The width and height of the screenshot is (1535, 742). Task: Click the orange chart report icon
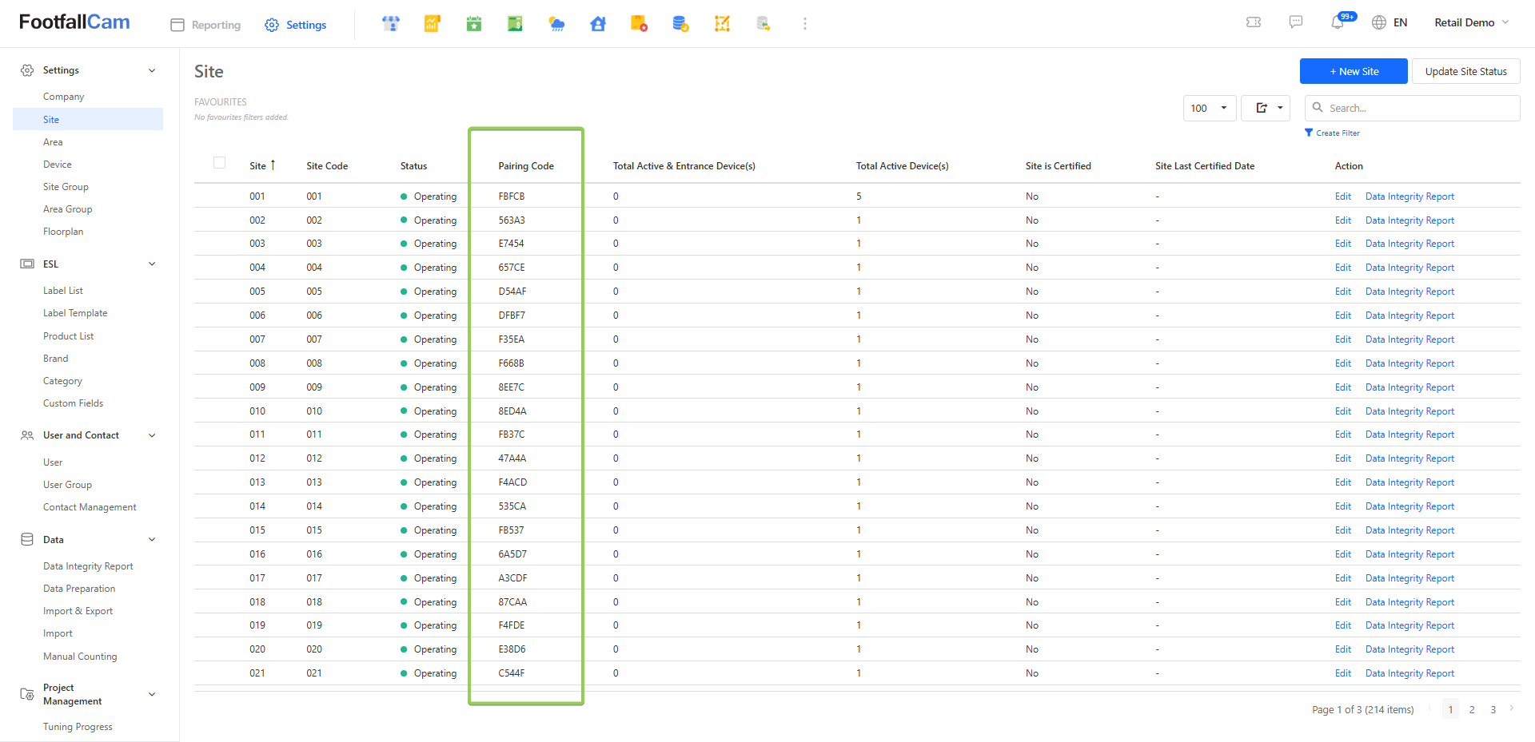(x=433, y=24)
